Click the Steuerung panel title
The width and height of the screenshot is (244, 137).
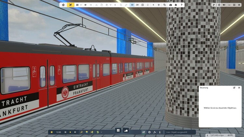(x=204, y=88)
